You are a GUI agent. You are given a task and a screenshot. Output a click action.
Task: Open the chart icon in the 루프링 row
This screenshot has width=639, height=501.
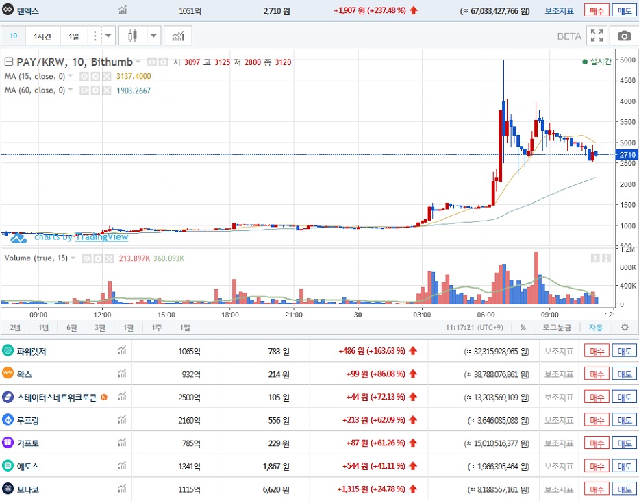coord(122,419)
